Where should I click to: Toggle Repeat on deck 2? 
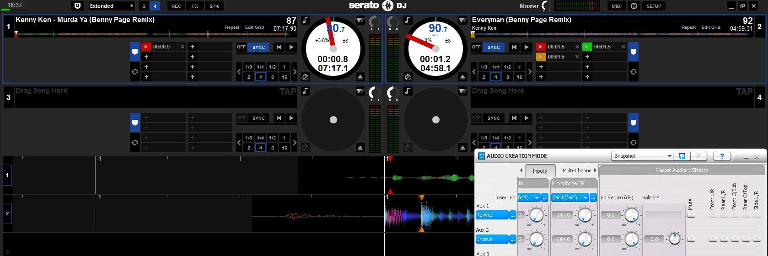(688, 27)
